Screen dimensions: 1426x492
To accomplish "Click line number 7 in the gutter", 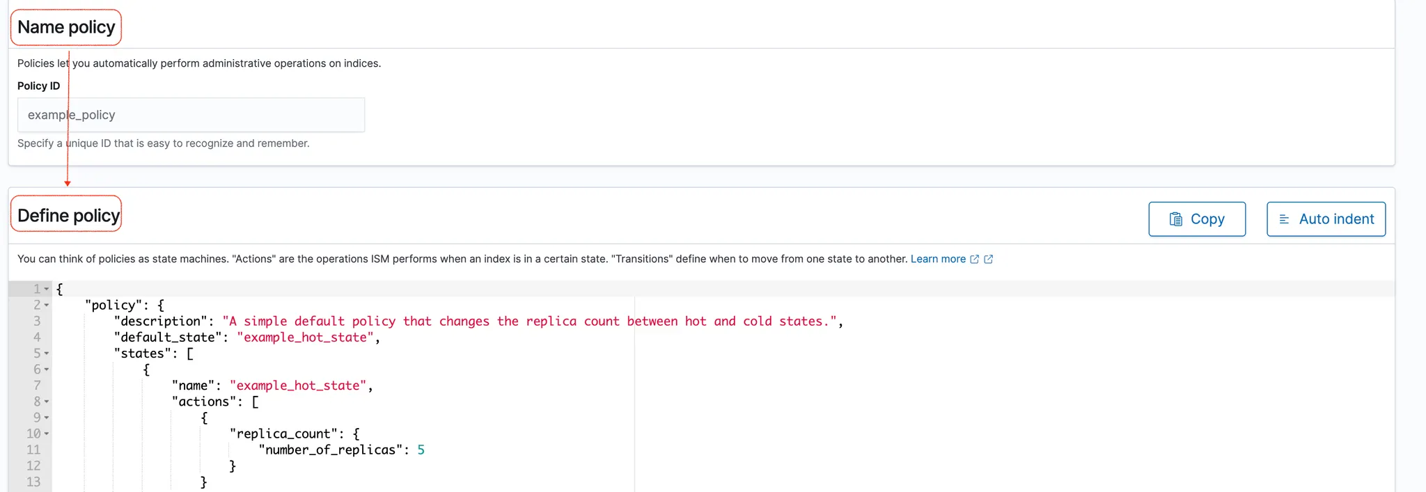I will pos(37,386).
